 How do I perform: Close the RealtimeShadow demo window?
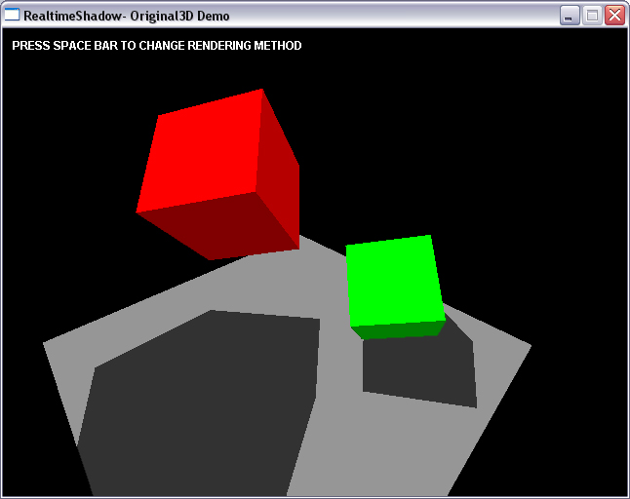coord(614,16)
